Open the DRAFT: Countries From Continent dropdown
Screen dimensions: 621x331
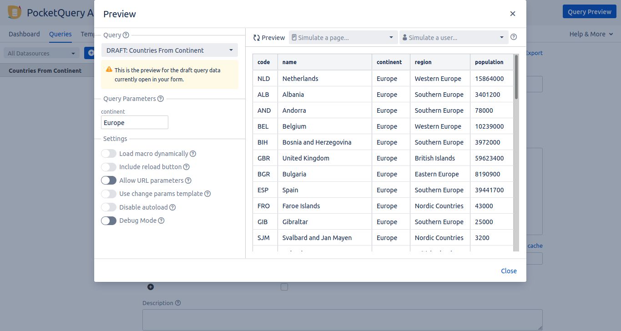tap(169, 50)
